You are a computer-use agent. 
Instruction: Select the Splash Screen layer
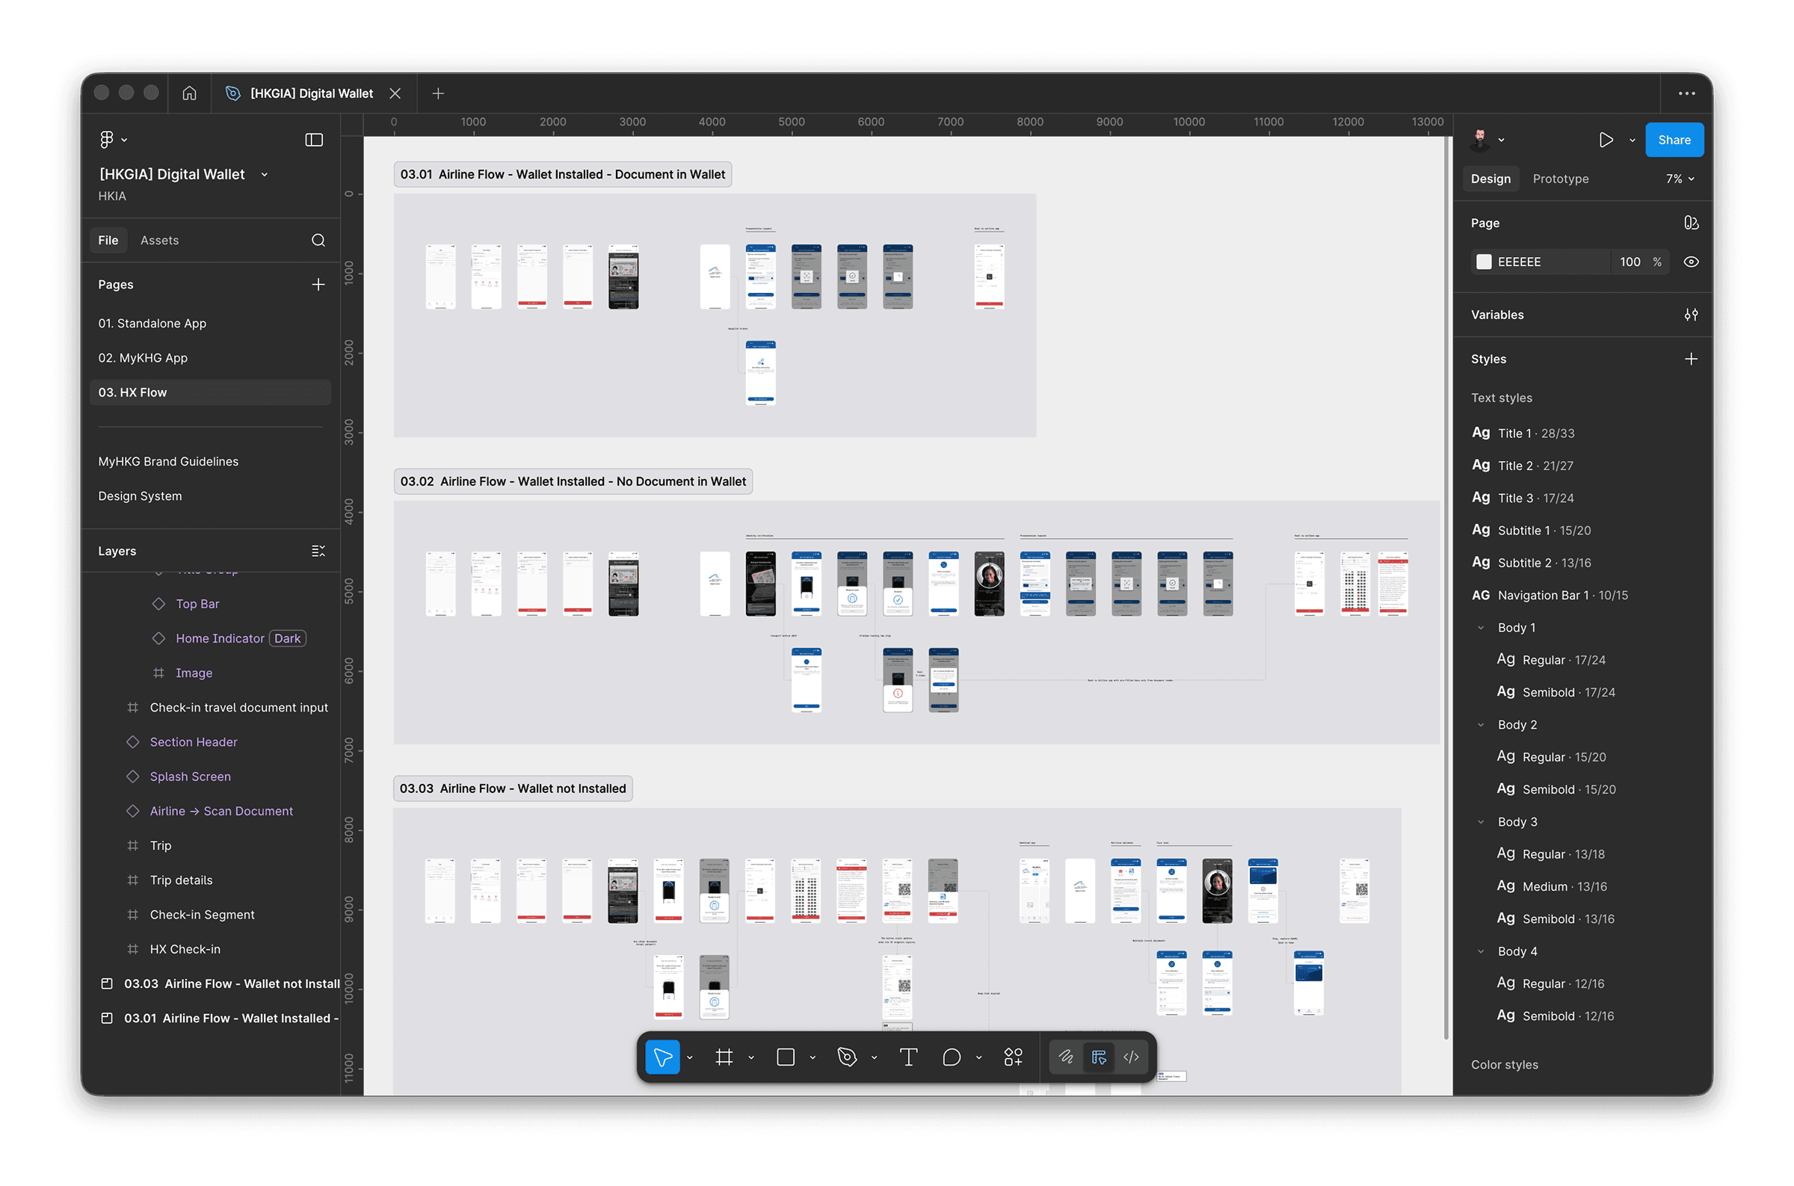point(190,776)
